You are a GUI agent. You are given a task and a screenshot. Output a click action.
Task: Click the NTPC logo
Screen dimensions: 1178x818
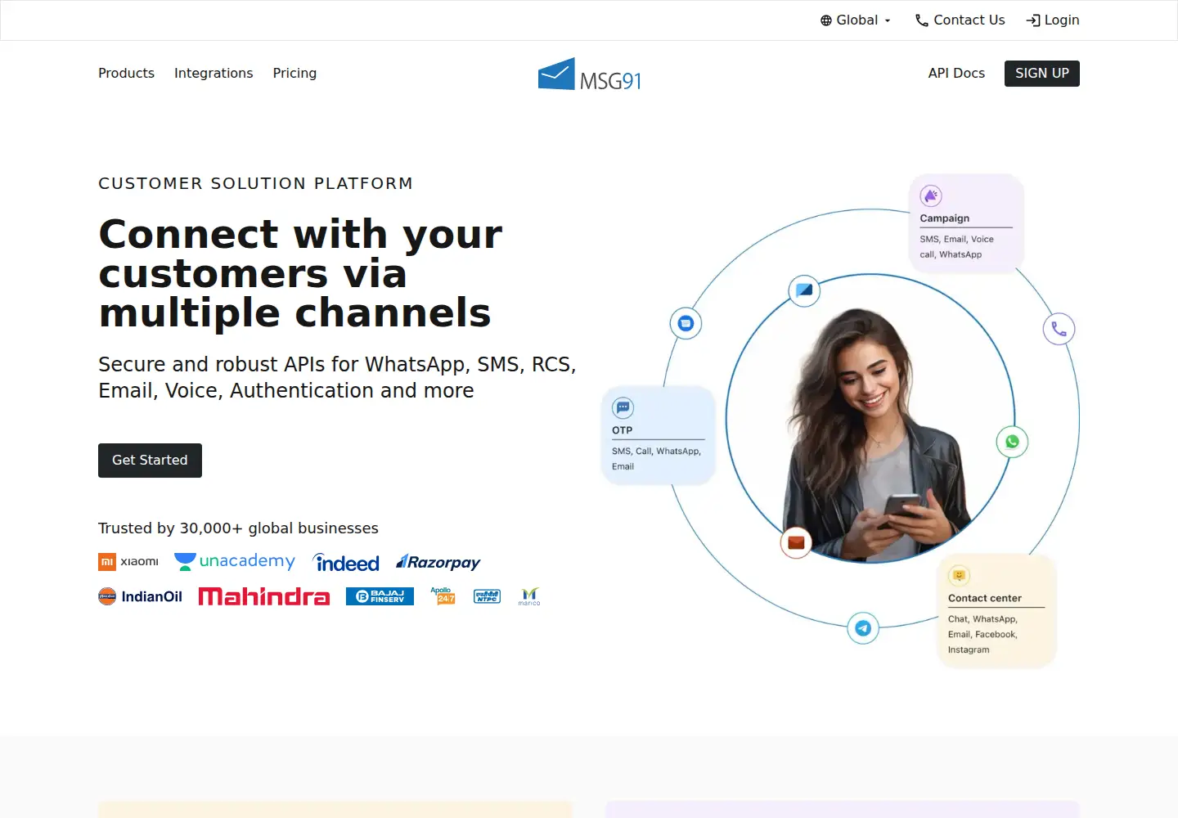(487, 596)
